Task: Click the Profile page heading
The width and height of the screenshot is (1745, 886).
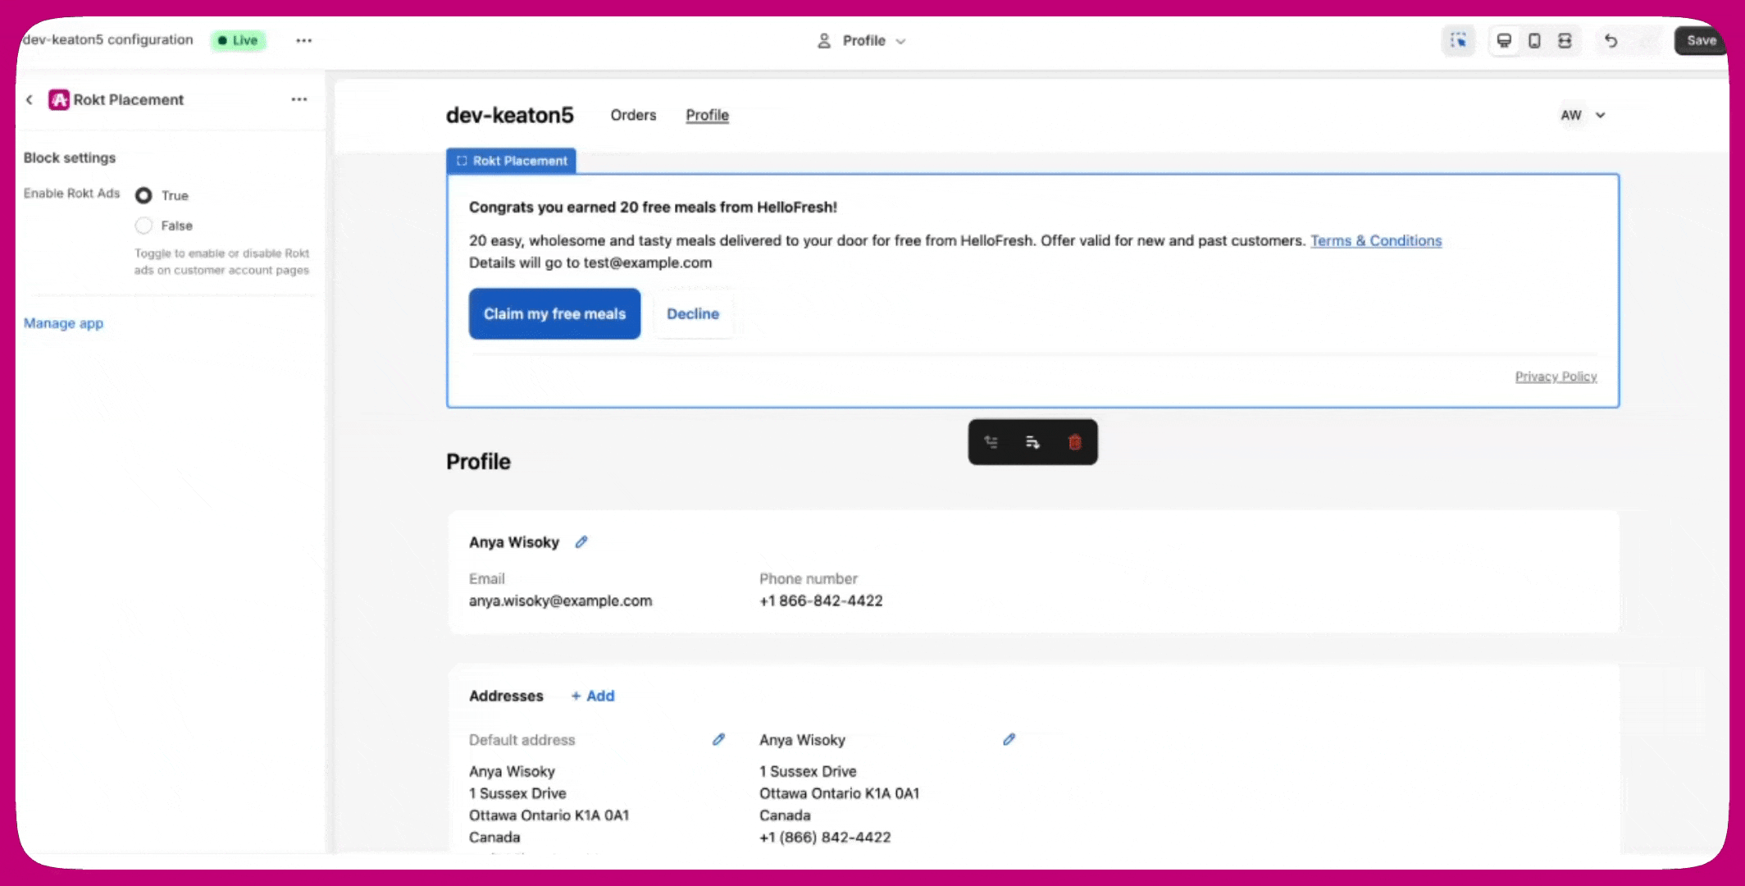Action: tap(478, 462)
